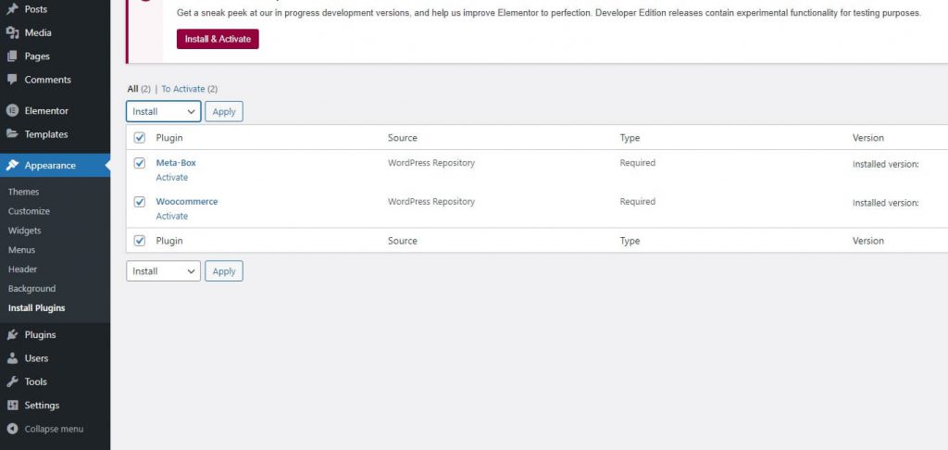The image size is (948, 450).
Task: Click the Elementor logo icon
Action: [x=12, y=111]
